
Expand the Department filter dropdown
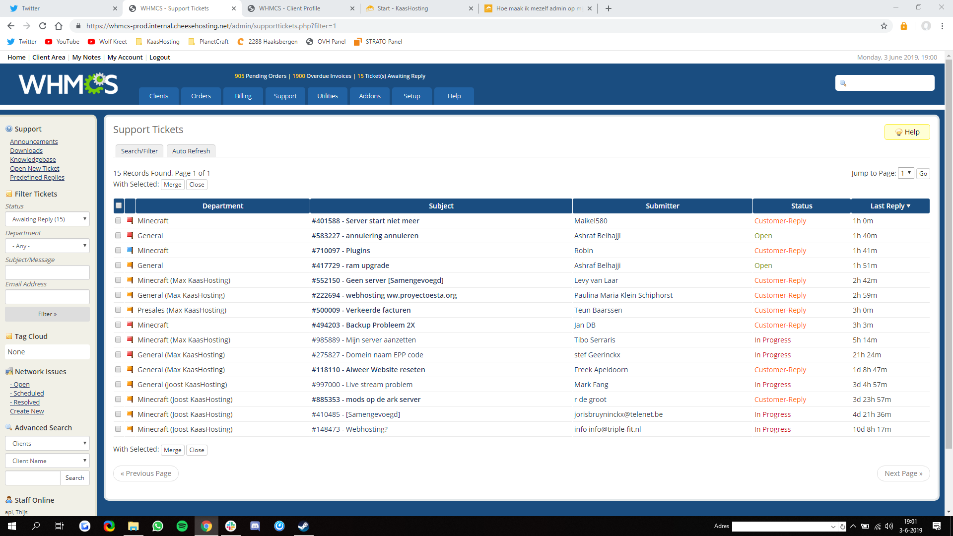point(48,246)
